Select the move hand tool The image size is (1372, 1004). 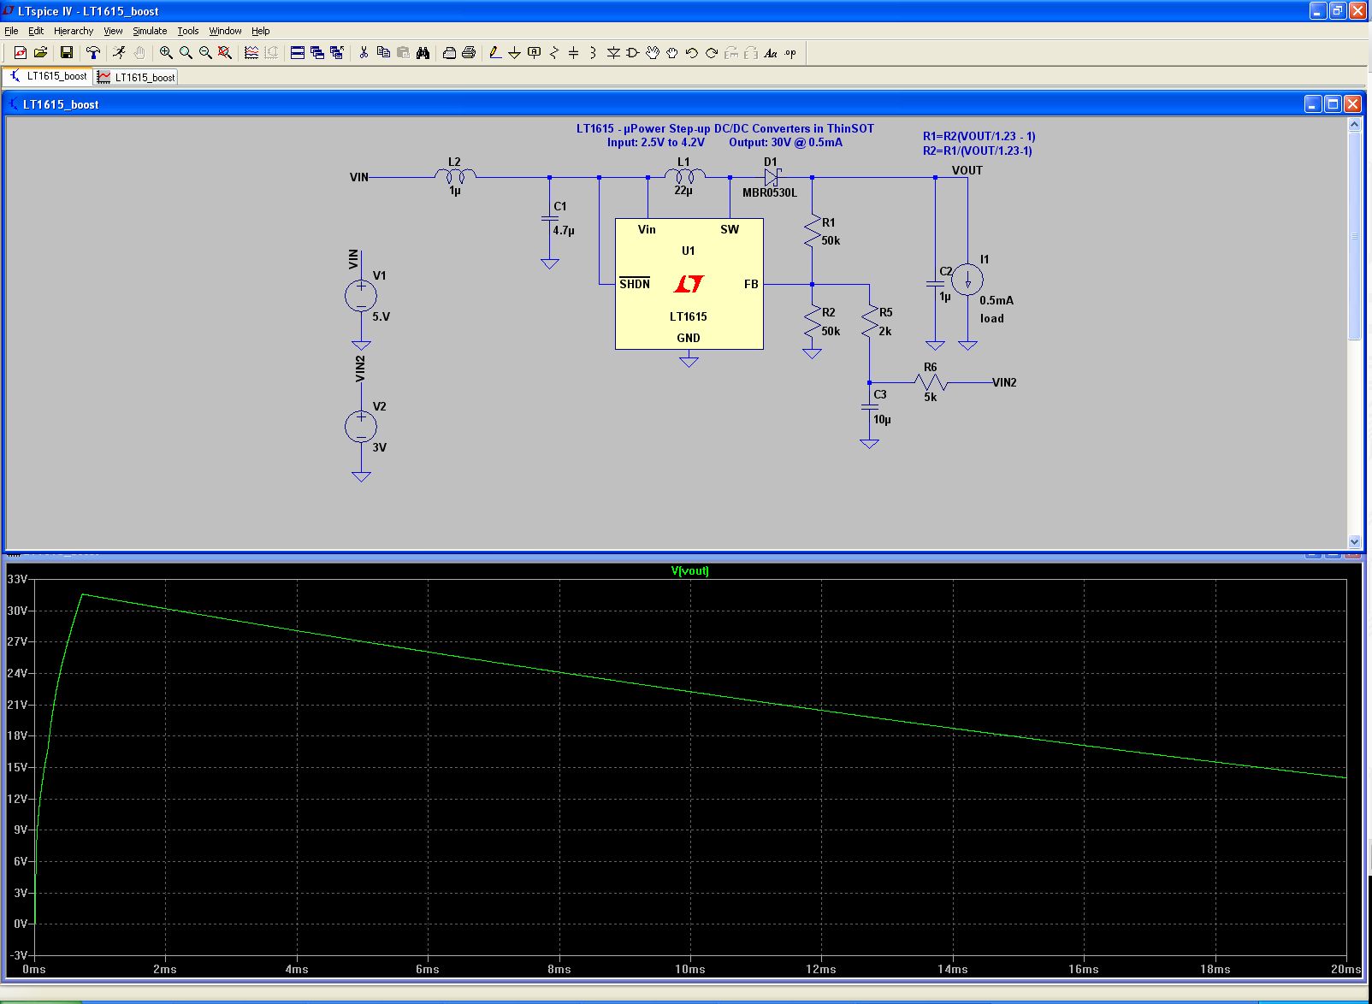point(653,53)
